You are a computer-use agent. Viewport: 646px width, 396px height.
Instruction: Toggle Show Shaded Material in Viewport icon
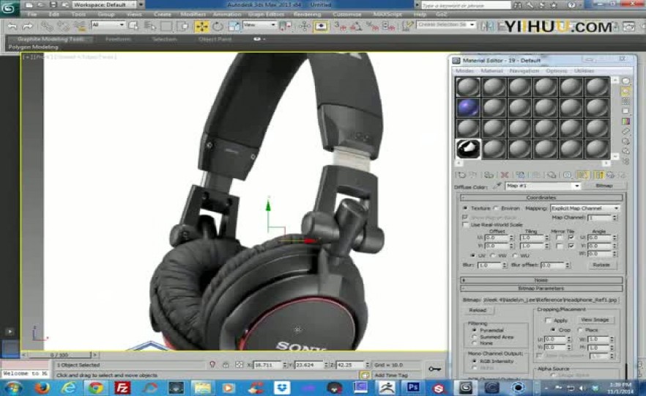pos(582,175)
